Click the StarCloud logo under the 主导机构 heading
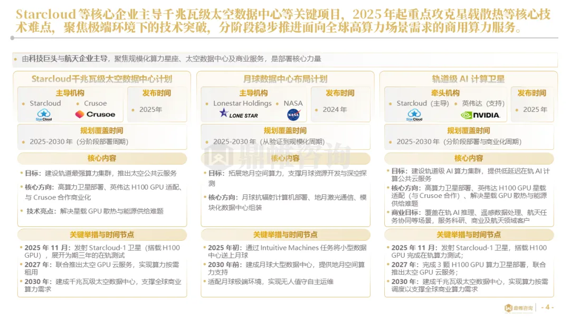 (x=44, y=115)
